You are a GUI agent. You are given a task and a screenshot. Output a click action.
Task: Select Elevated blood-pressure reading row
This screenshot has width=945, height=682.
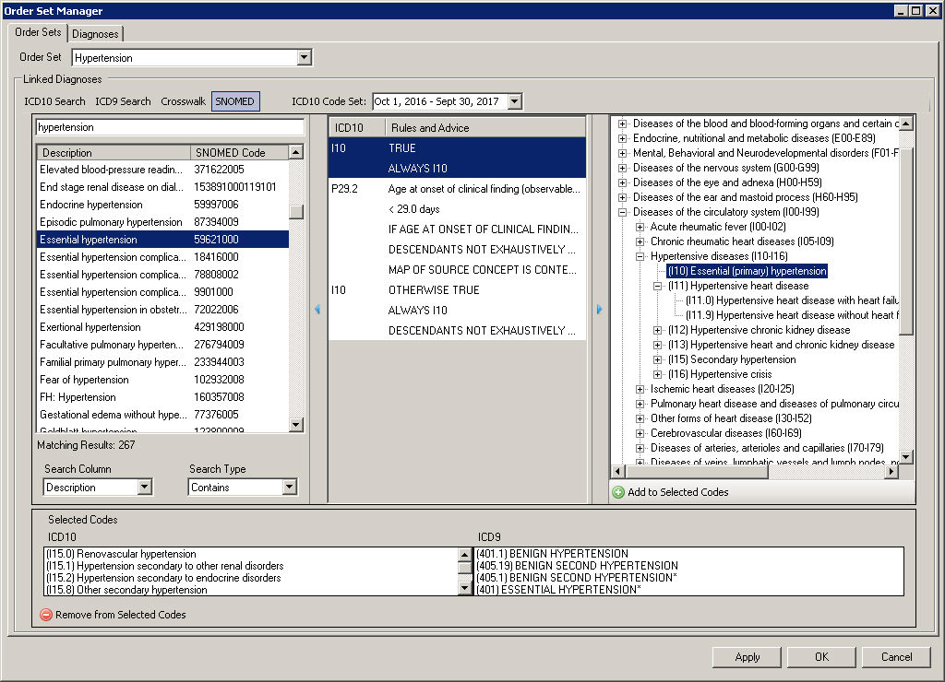click(162, 170)
